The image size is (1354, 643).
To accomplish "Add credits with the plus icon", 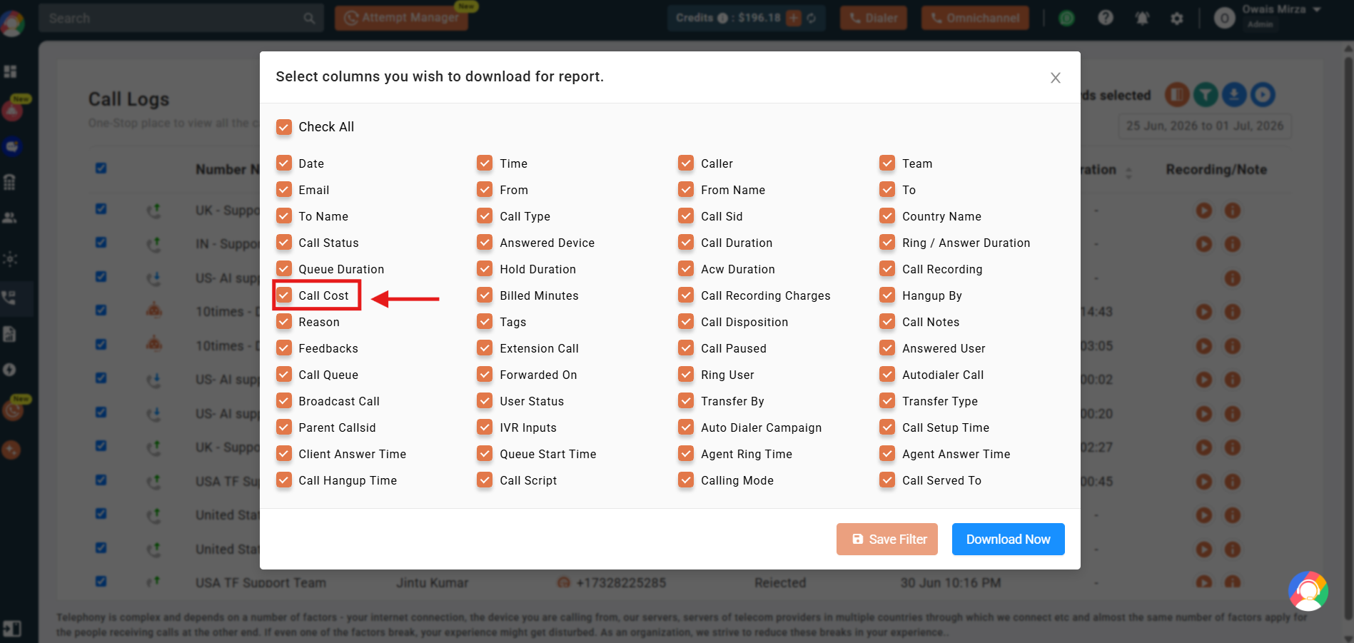I will coord(794,19).
